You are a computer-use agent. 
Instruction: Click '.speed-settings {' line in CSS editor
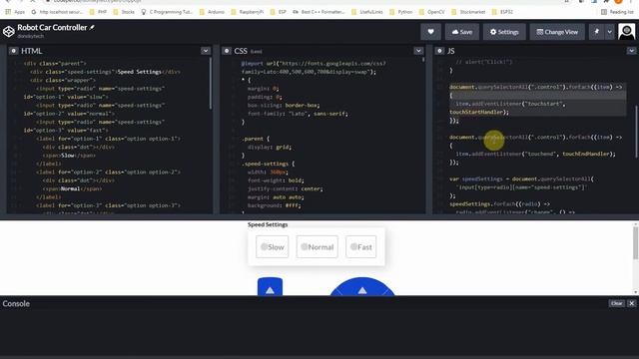point(268,164)
